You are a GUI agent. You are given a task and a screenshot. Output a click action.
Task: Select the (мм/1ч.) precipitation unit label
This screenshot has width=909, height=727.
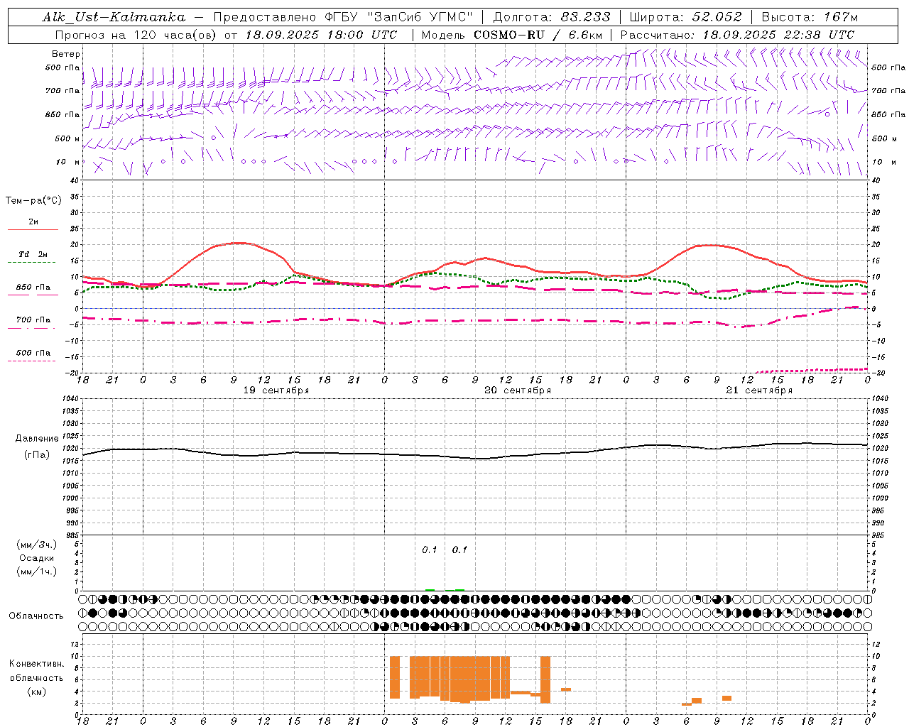click(37, 572)
